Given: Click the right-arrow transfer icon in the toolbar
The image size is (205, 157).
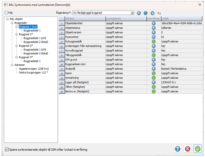Looking at the screenshot, I should click(152, 13).
